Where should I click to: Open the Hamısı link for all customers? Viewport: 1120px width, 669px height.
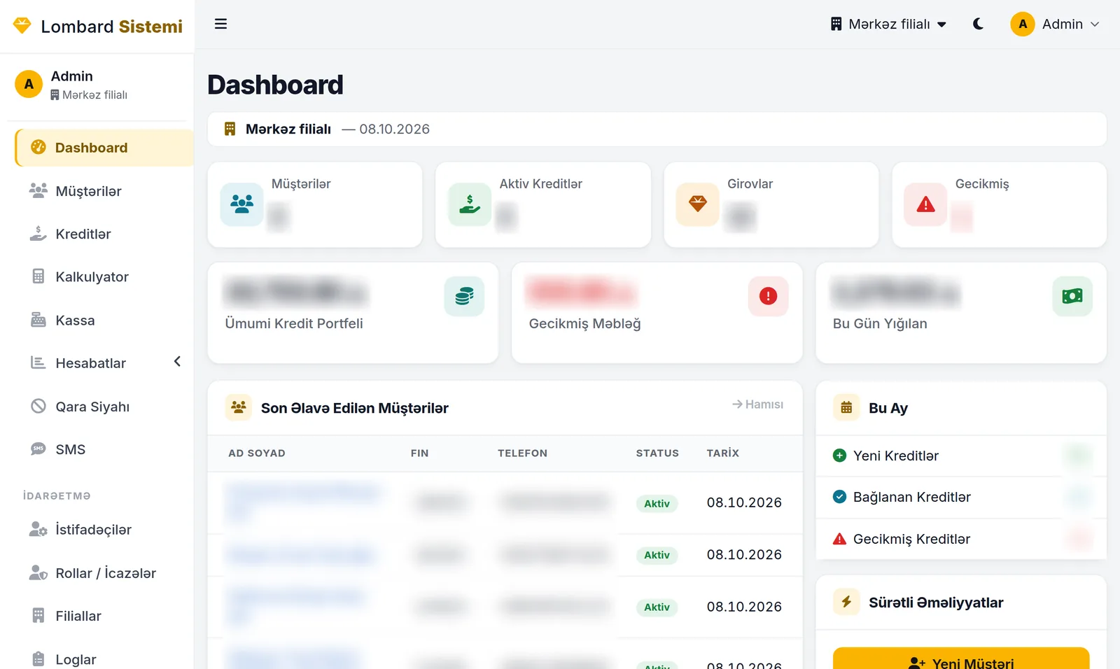757,404
